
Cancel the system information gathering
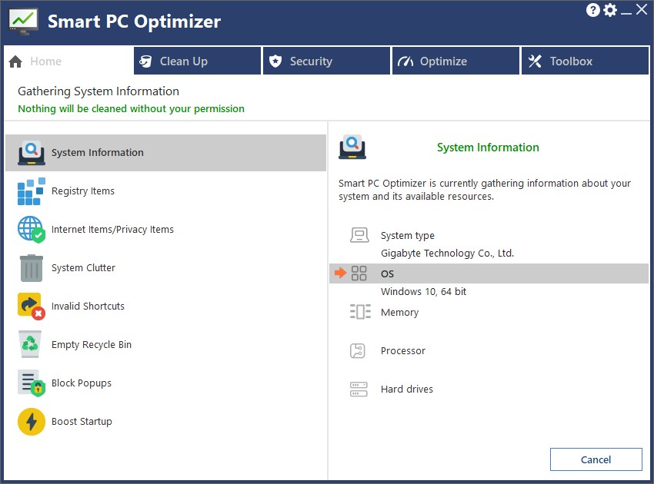[596, 459]
